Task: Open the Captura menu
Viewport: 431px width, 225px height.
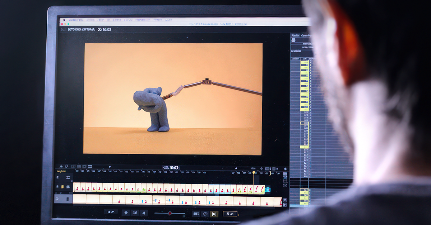Action: [x=128, y=20]
